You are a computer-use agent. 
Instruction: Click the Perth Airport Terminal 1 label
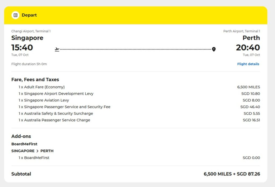pyautogui.click(x=241, y=31)
